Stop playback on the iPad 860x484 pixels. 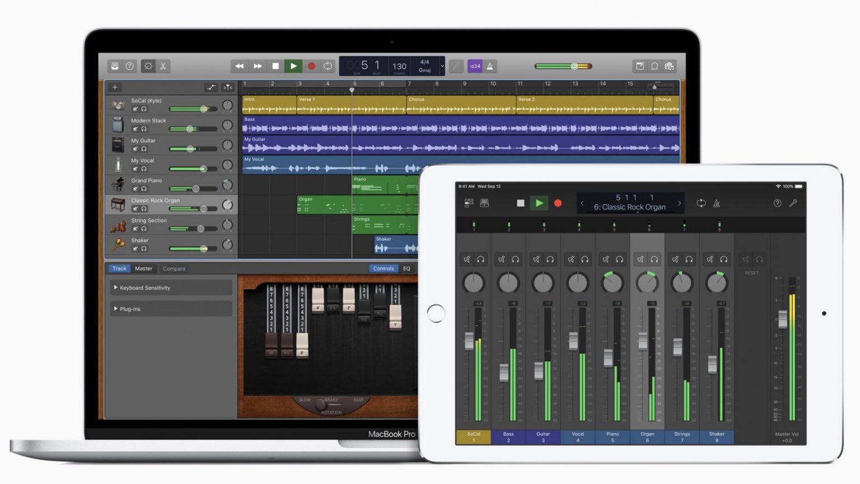(x=521, y=203)
